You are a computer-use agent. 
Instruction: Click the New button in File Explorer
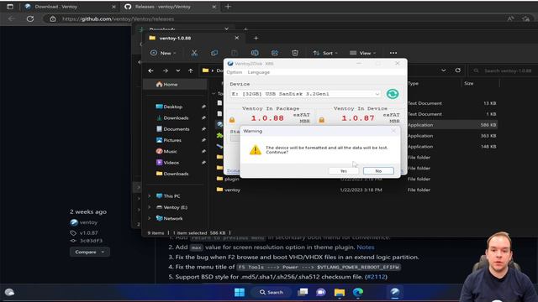point(163,53)
